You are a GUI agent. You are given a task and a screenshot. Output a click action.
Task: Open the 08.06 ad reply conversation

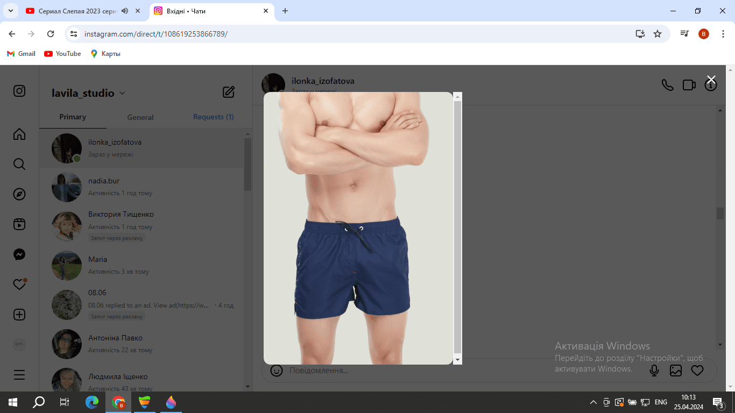coord(142,304)
